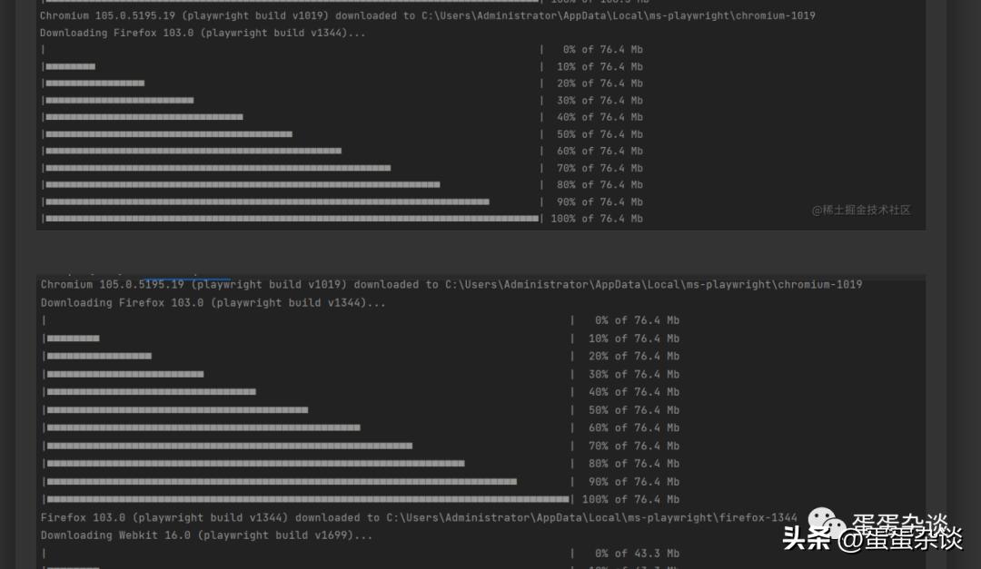This screenshot has height=569, width=981.
Task: Click 10% of 76.4 Mb in upper terminal
Action: pyautogui.click(x=599, y=67)
